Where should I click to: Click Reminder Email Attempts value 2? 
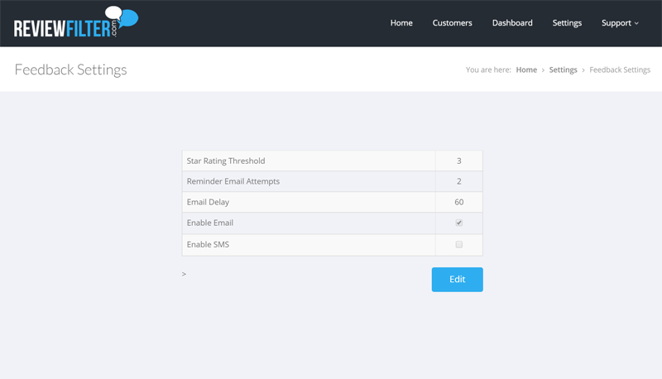point(459,181)
